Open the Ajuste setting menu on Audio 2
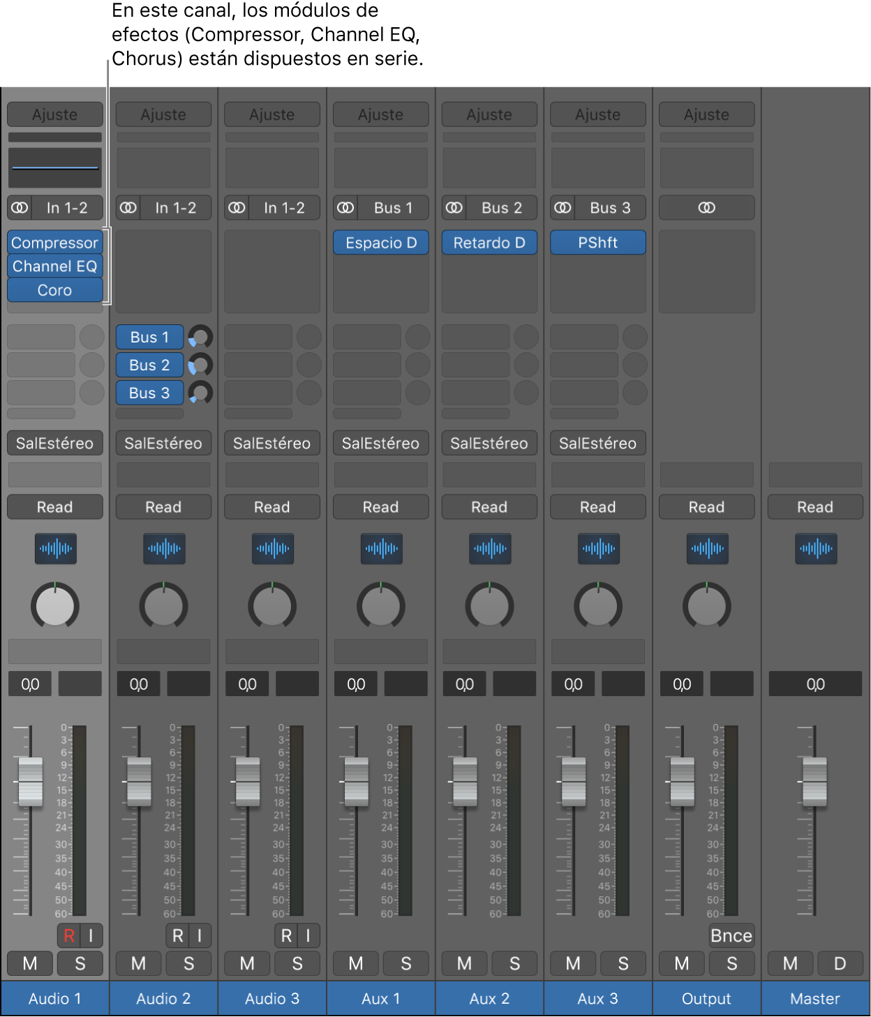The image size is (871, 1017). [x=163, y=114]
